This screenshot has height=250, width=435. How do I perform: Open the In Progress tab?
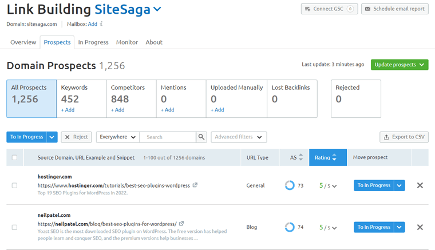coord(93,42)
